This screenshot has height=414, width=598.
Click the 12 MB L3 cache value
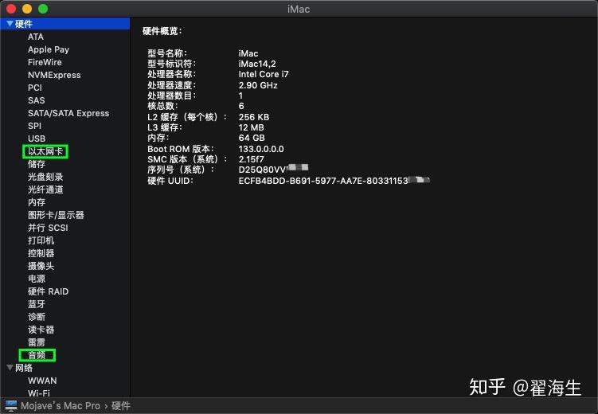[252, 127]
